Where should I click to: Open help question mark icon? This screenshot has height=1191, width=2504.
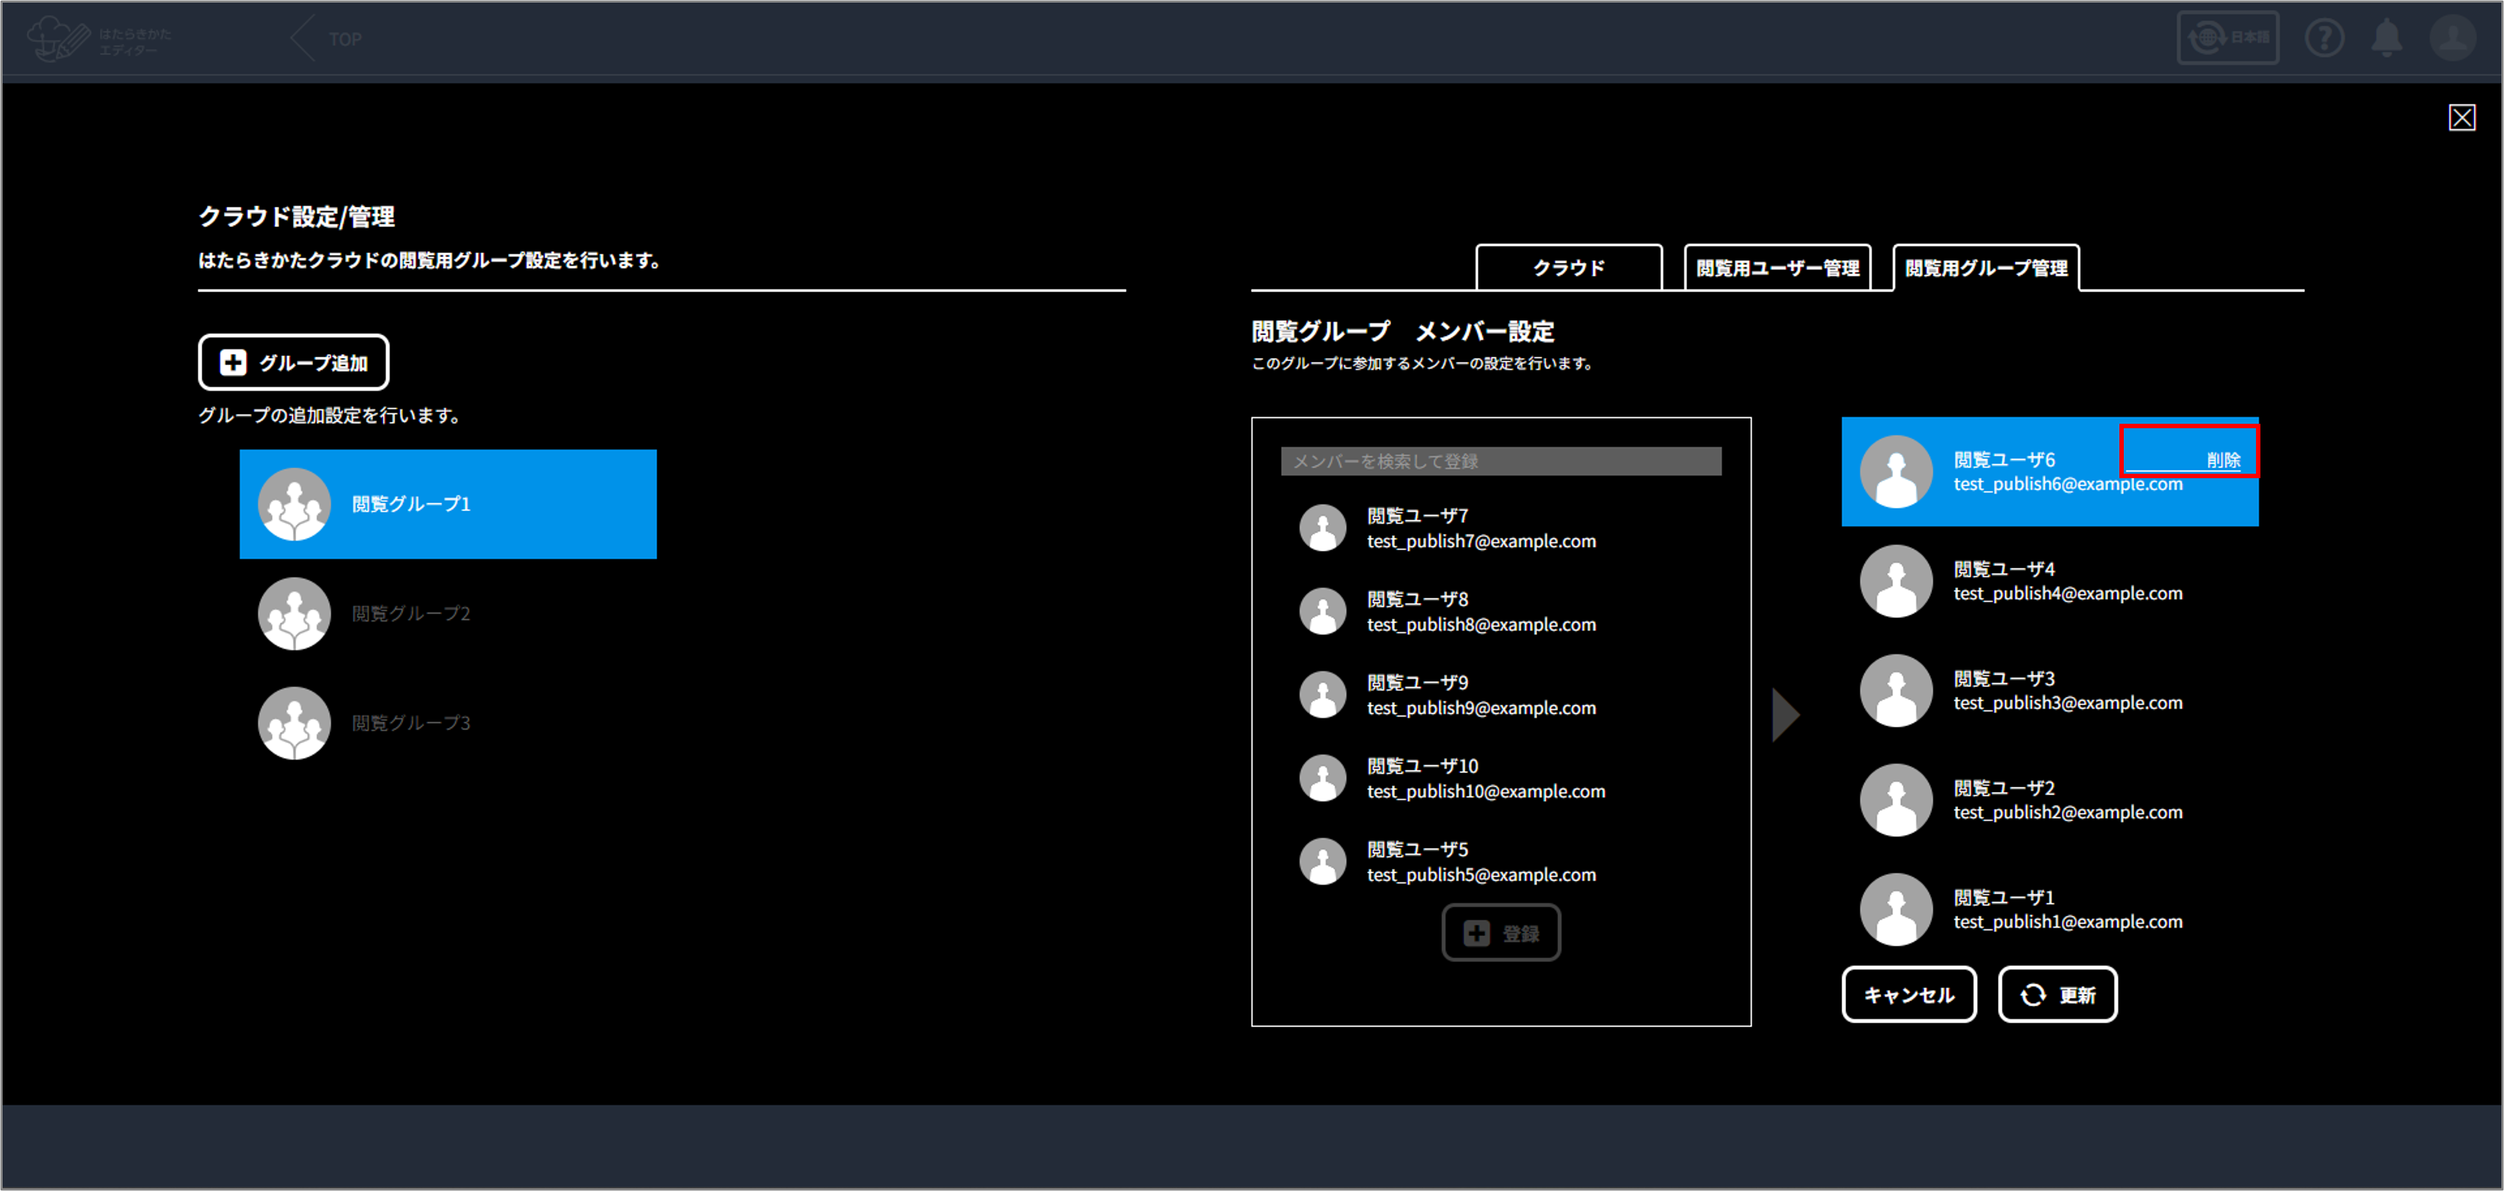click(x=2323, y=38)
